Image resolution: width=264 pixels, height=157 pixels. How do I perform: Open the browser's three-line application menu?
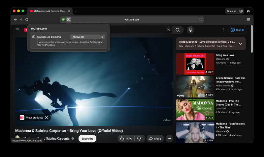point(248,20)
